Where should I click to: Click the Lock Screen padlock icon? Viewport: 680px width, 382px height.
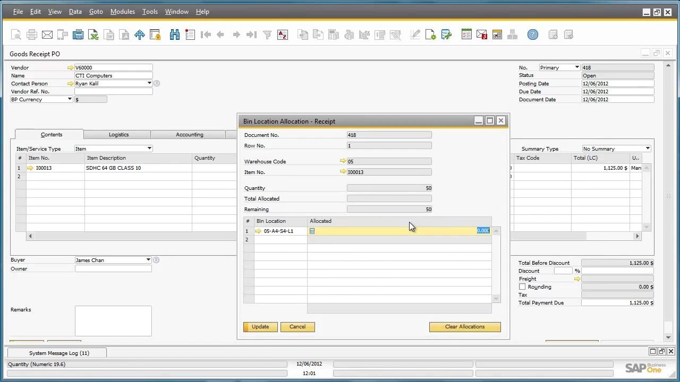155,35
